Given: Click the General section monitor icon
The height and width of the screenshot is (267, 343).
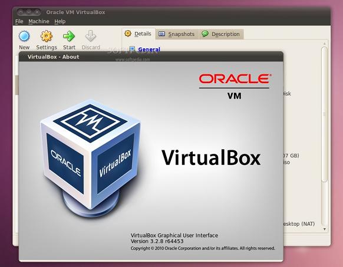Looking at the screenshot, I should point(132,49).
